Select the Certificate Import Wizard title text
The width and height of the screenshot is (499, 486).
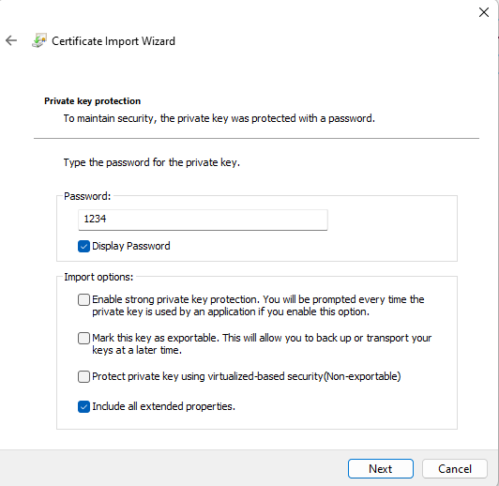(113, 41)
